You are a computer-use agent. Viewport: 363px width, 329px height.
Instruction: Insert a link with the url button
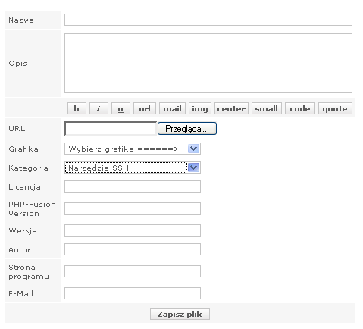(145, 108)
